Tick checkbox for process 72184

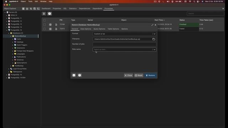tap(45, 25)
